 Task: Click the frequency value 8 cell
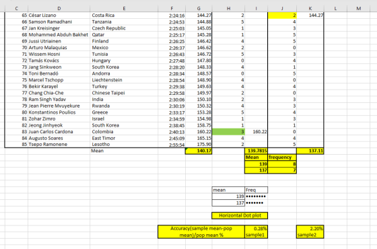pos(282,164)
